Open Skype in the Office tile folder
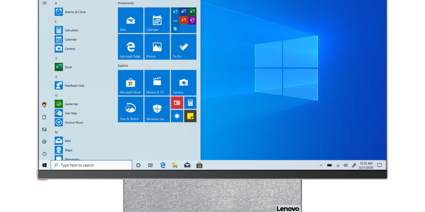Viewport: 425px width, 212px height. pyautogui.click(x=175, y=29)
